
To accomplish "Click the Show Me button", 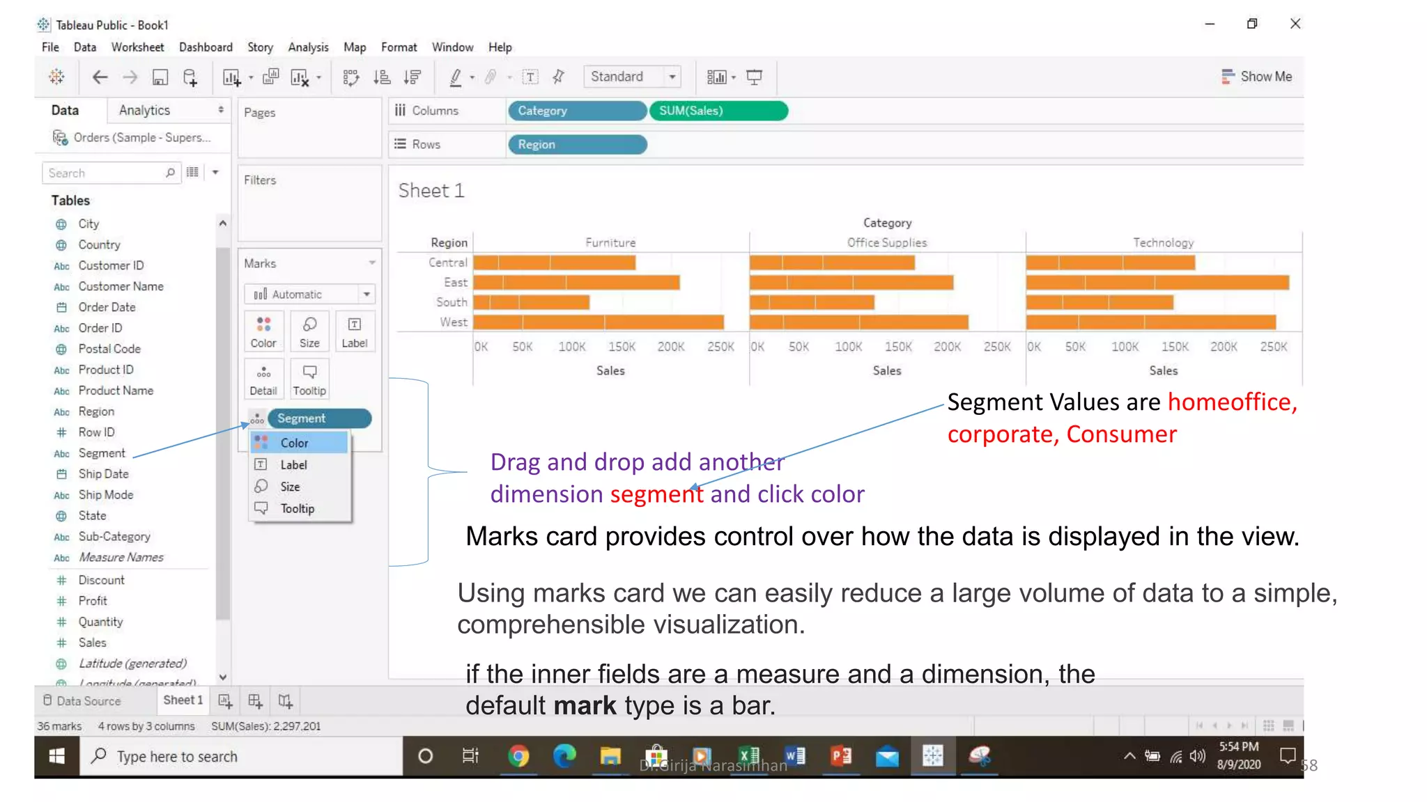I will [x=1257, y=77].
